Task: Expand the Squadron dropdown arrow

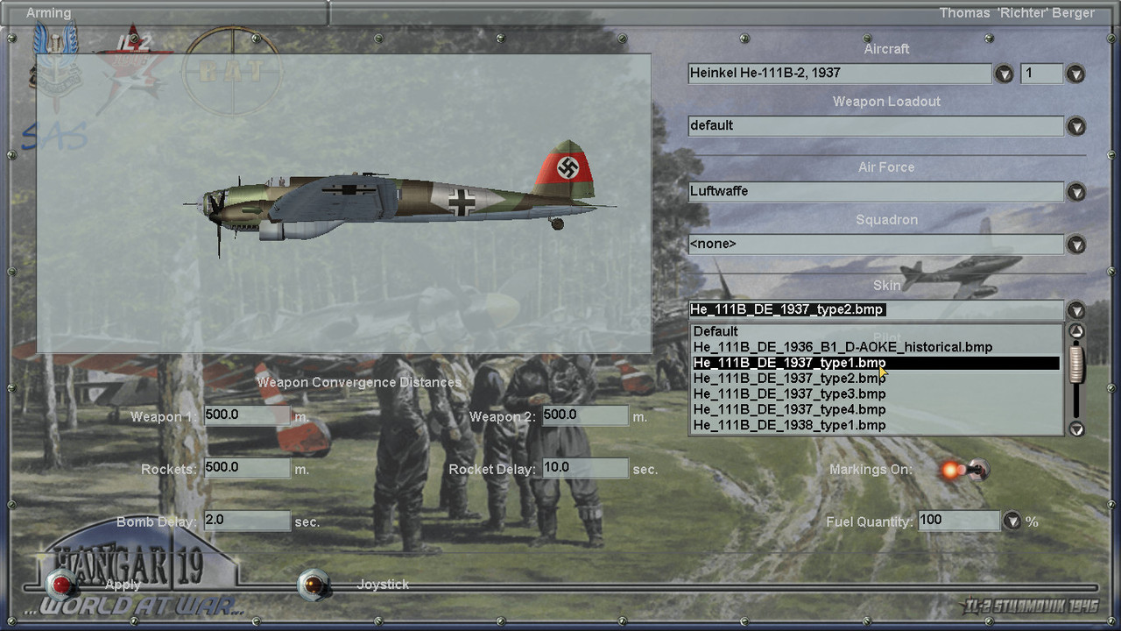Action: coord(1075,245)
